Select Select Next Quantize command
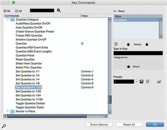 pos(29,63)
